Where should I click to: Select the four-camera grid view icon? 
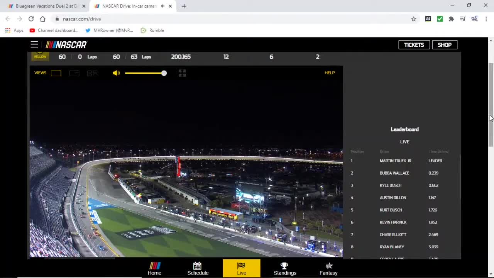[92, 73]
